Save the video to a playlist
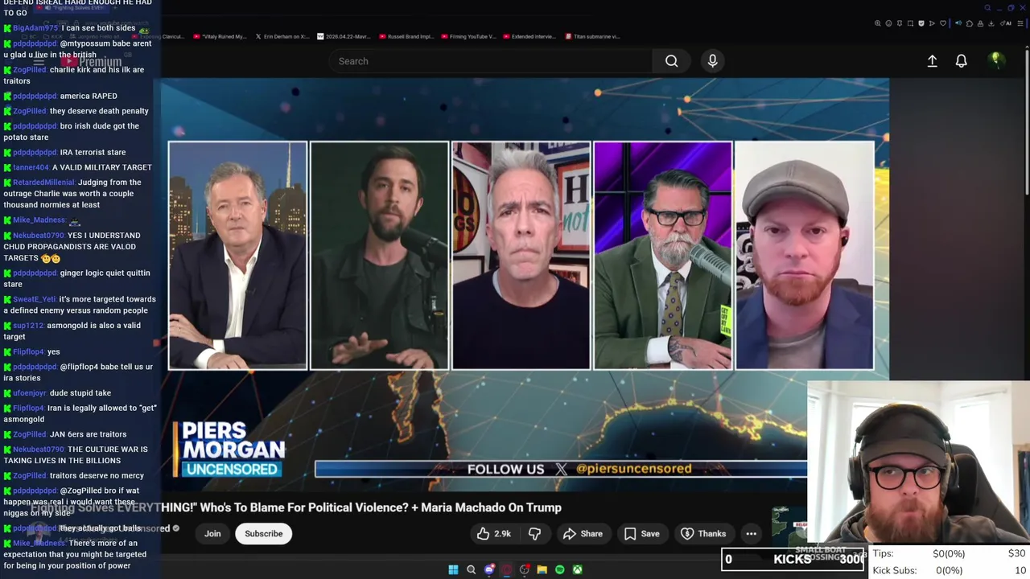 pos(641,533)
